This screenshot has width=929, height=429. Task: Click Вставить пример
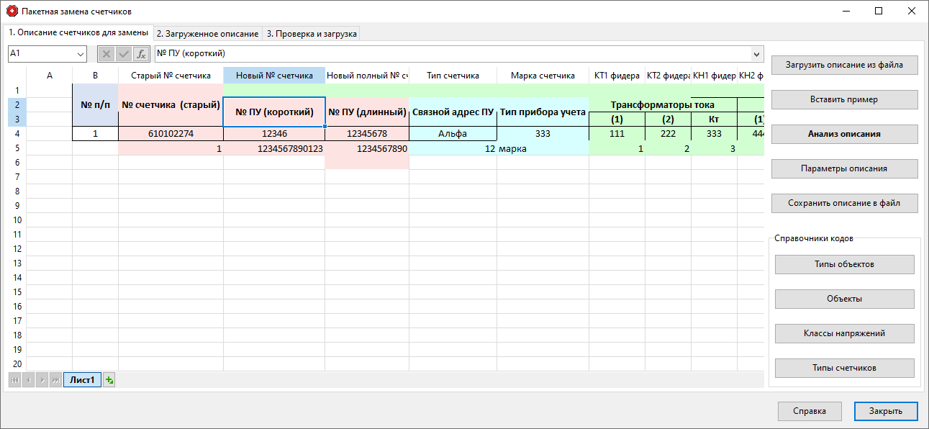click(x=844, y=100)
